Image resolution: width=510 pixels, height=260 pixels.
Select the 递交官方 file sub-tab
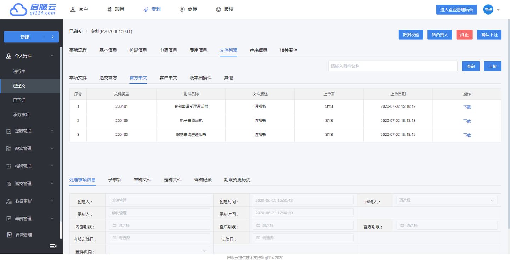point(108,78)
